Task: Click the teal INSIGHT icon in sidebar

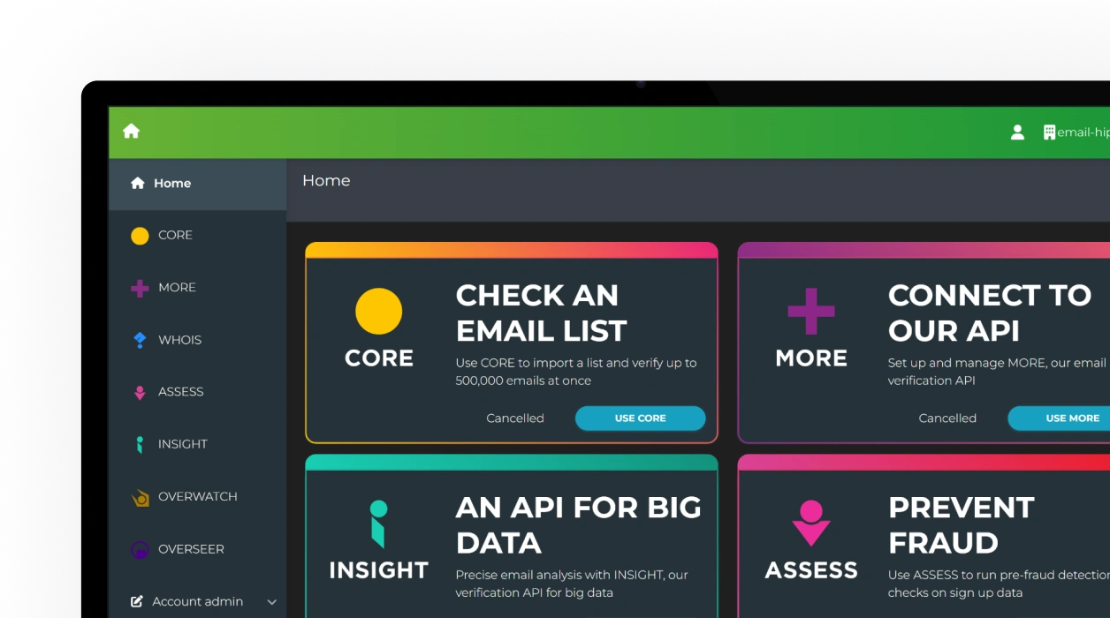Action: [x=140, y=444]
